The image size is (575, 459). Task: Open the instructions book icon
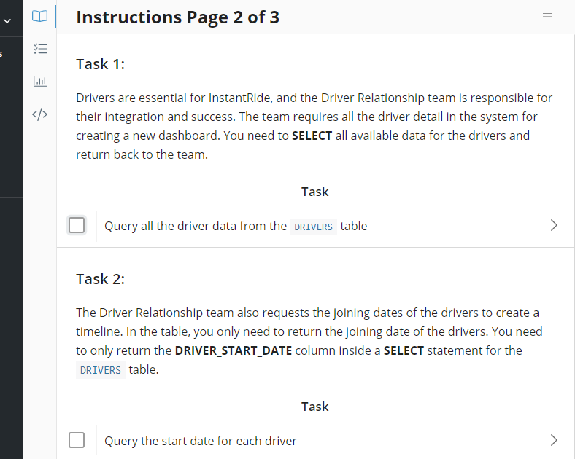tap(39, 17)
